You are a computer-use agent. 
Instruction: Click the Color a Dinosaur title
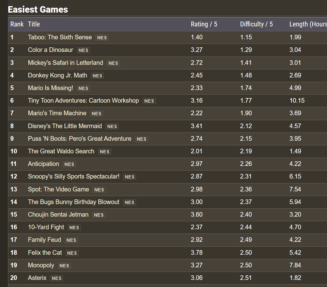point(50,50)
